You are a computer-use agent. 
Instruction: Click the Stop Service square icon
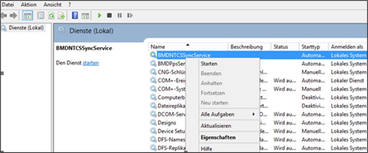click(109, 15)
